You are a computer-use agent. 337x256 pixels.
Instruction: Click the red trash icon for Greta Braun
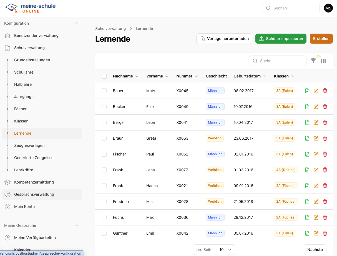click(325, 138)
